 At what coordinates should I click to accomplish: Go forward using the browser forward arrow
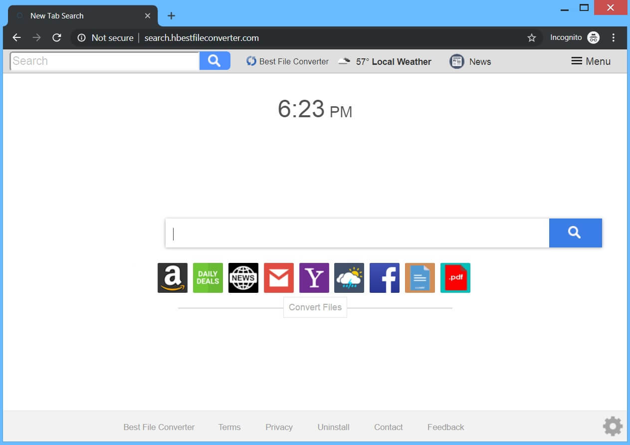click(x=36, y=37)
